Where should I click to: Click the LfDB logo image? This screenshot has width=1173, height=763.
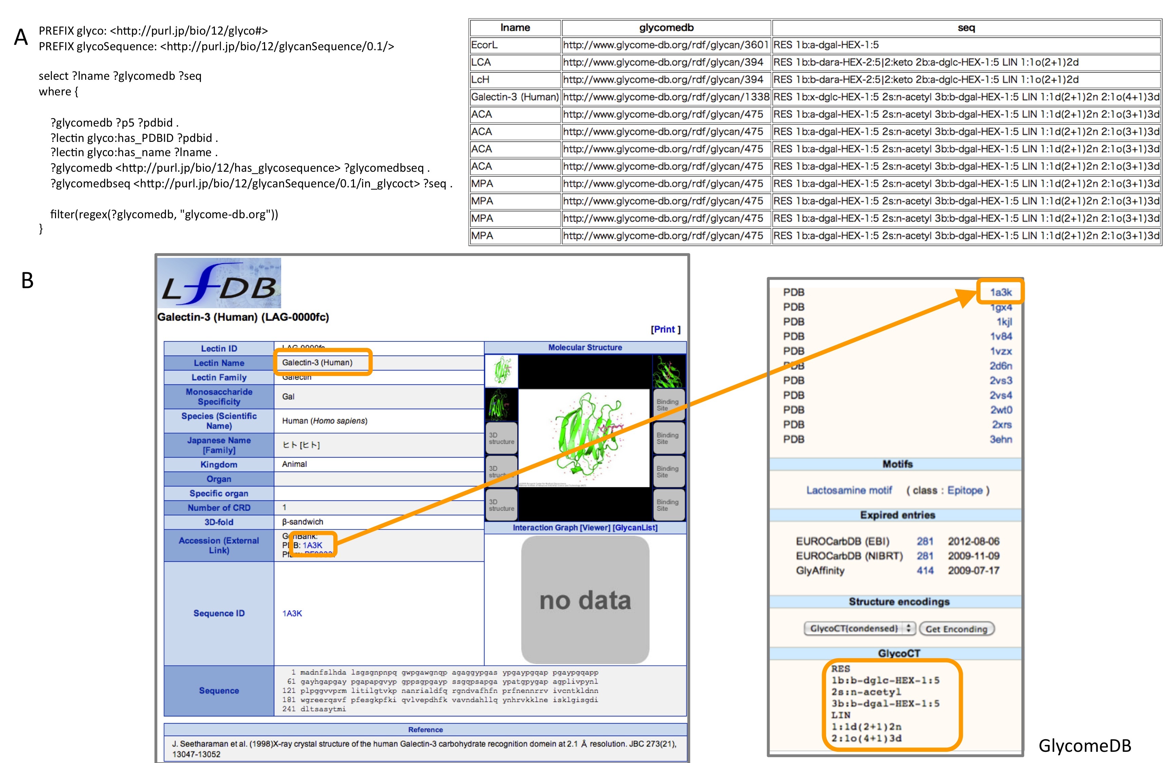pyautogui.click(x=219, y=283)
